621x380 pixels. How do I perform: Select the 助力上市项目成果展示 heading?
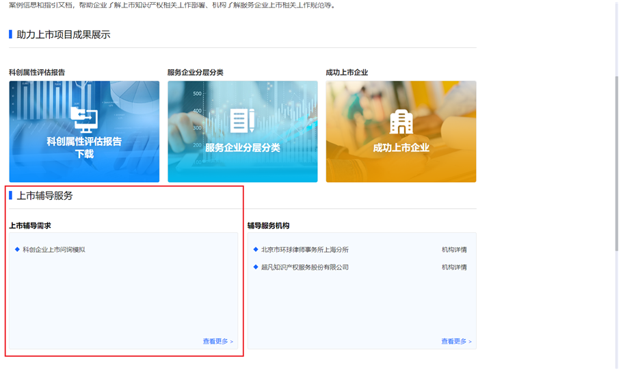64,34
